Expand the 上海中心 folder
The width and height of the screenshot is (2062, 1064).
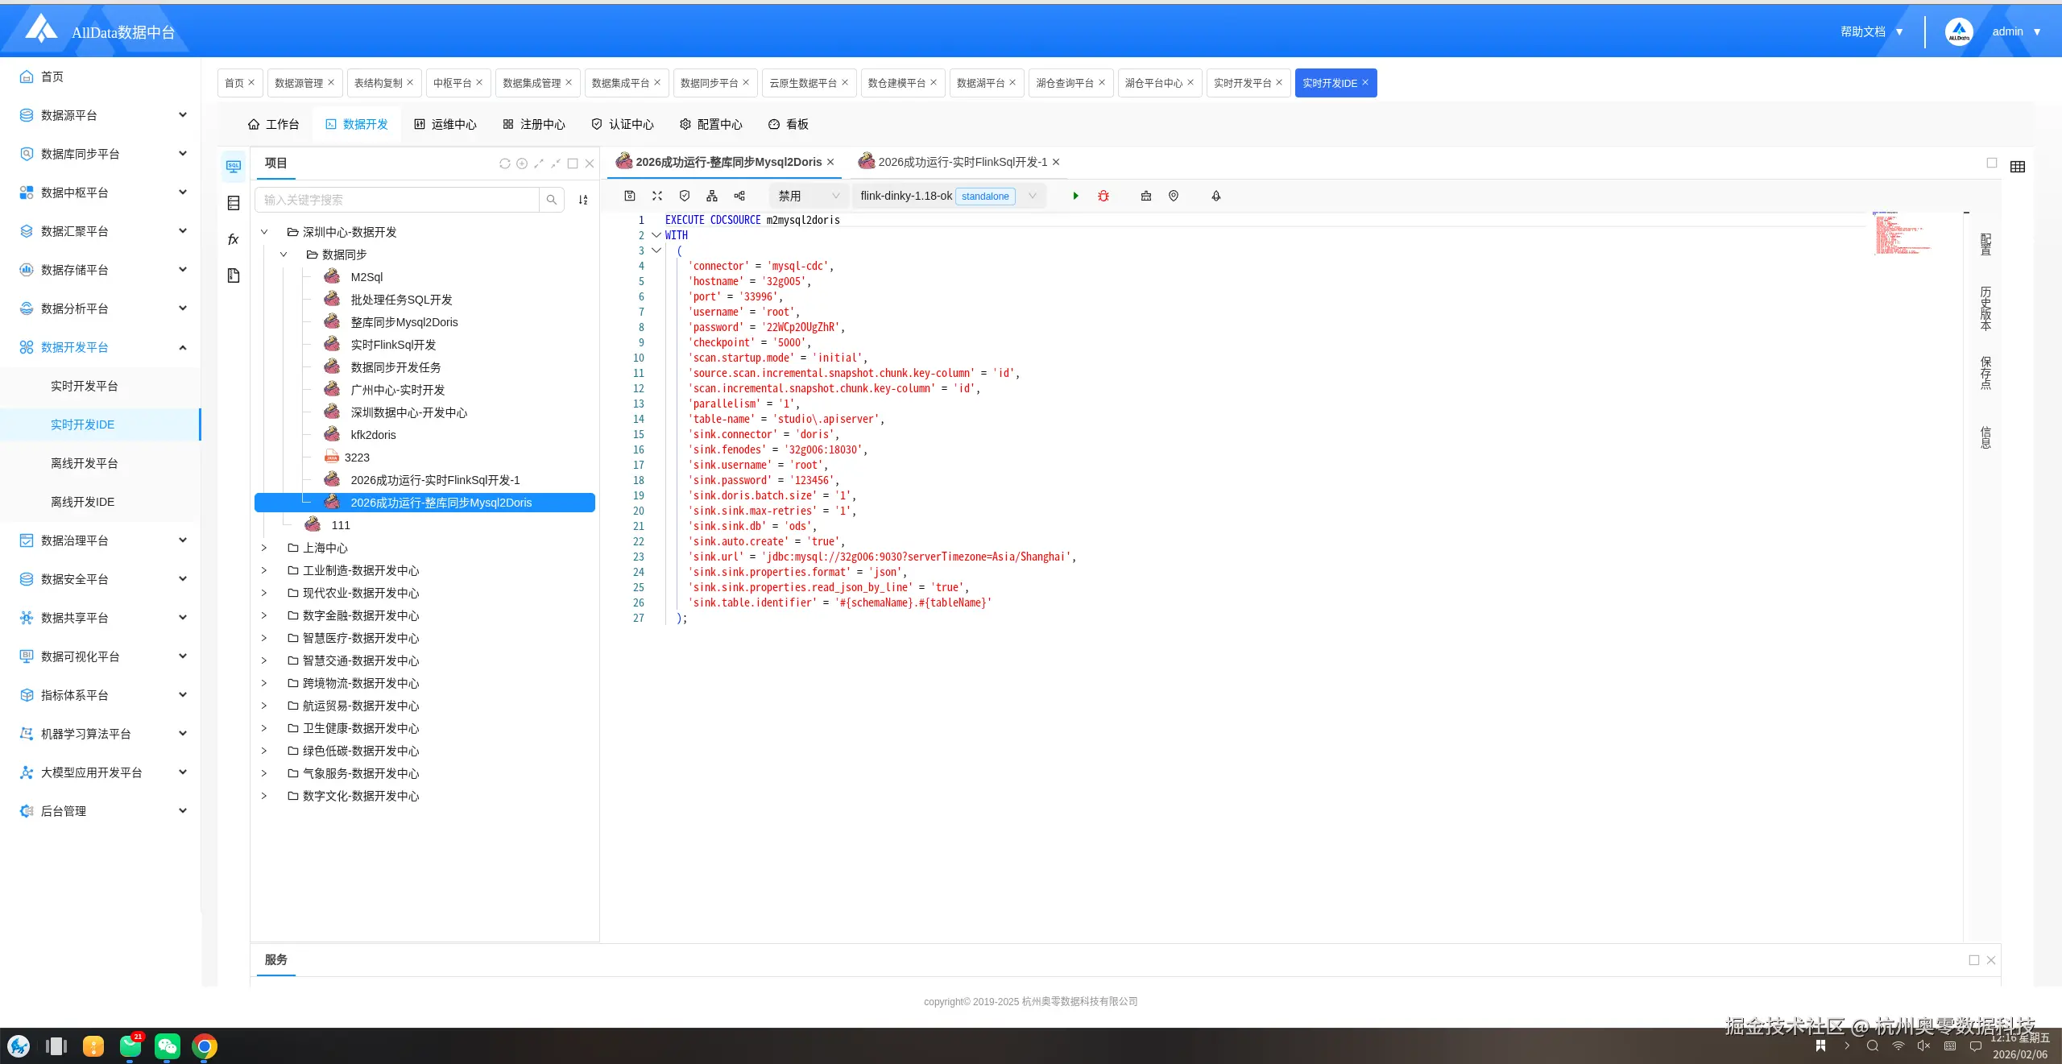coord(264,548)
